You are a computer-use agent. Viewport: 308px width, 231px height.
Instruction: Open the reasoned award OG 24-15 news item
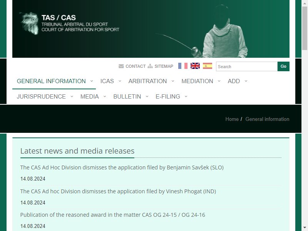pyautogui.click(x=112, y=215)
